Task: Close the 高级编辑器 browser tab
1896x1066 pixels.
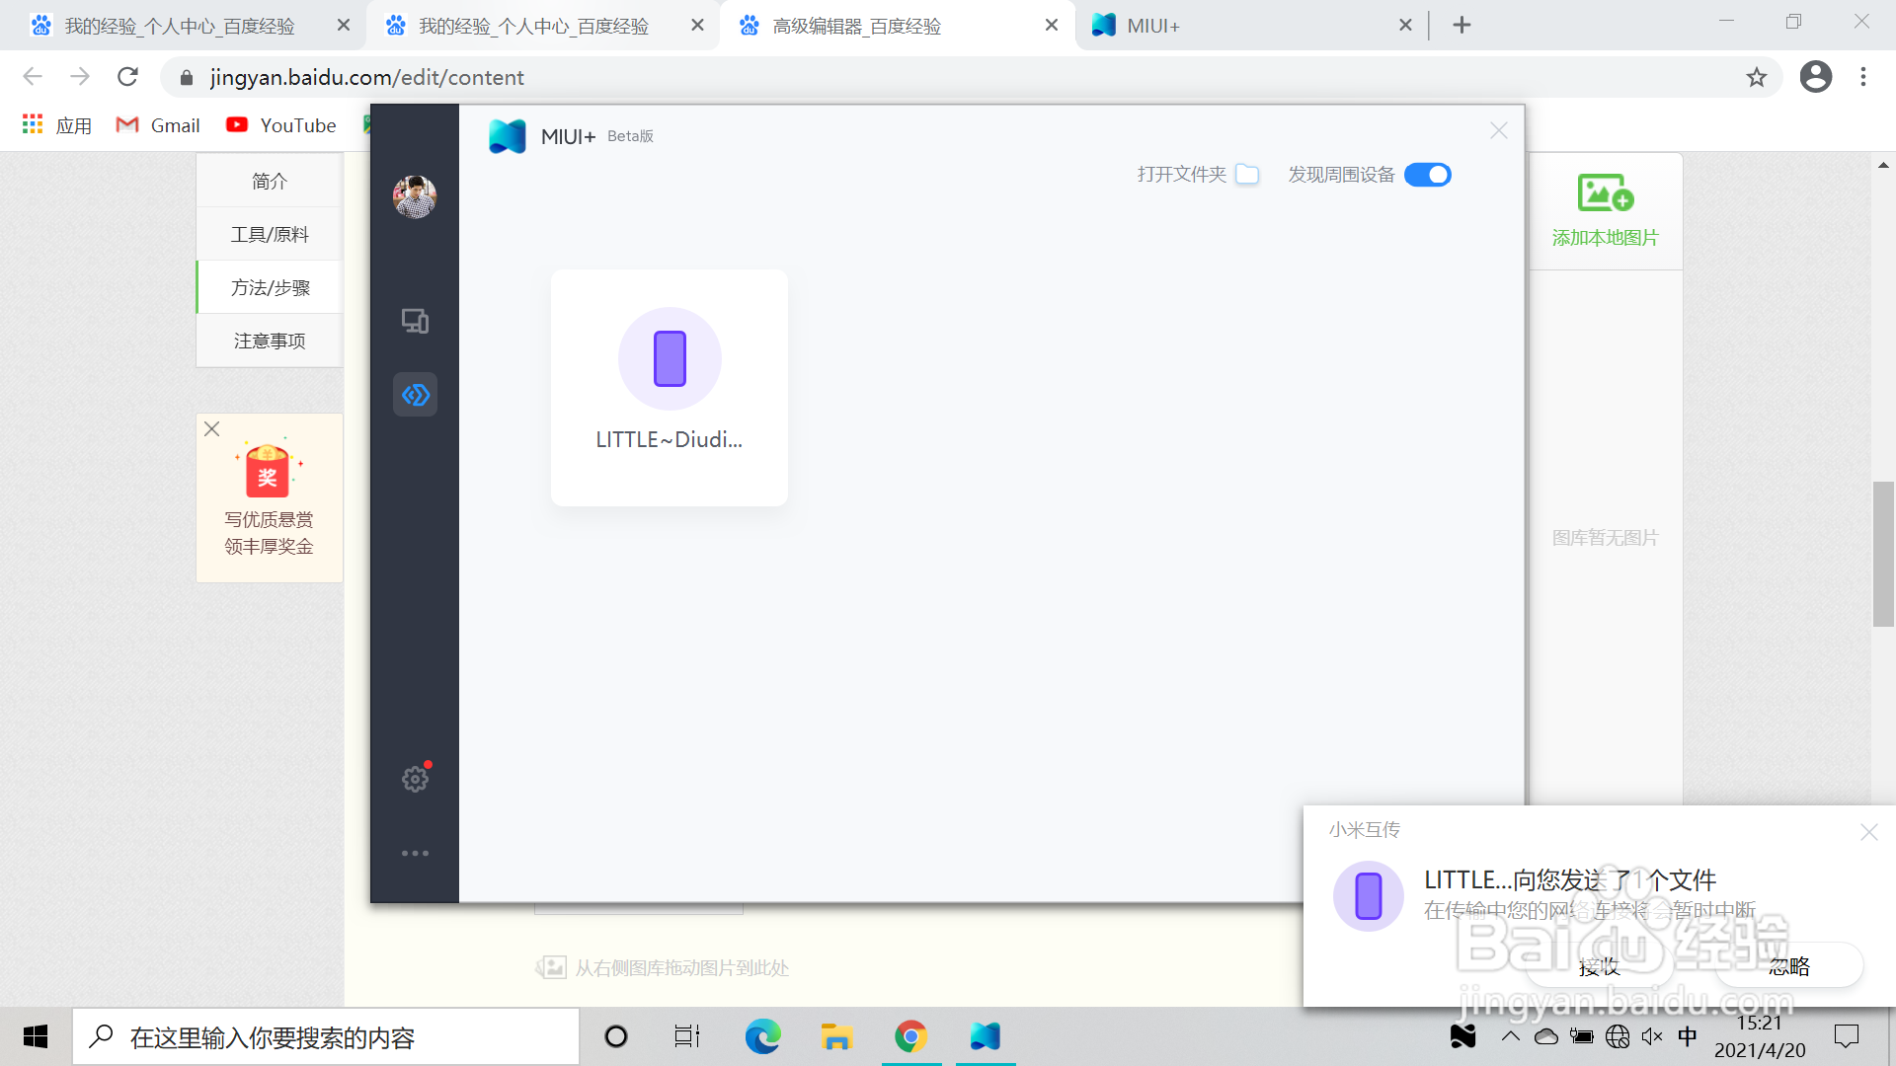Action: pos(1052,26)
